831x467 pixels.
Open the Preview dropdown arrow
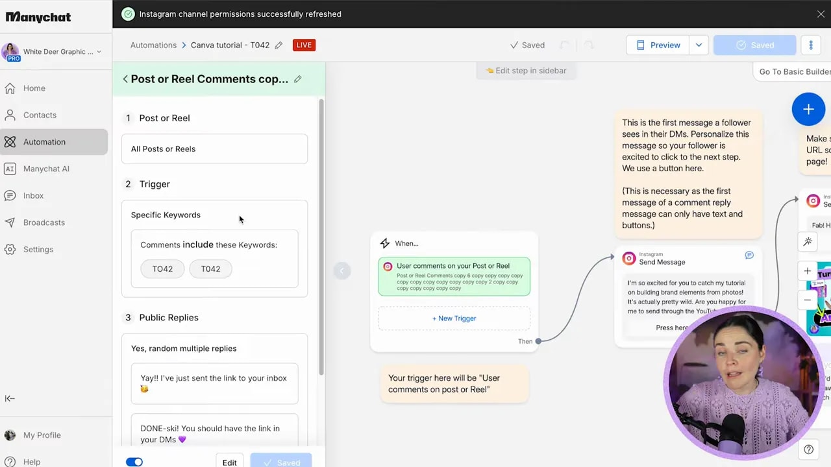699,45
